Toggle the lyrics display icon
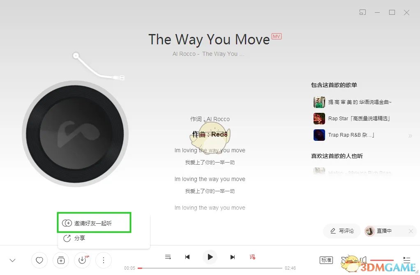Viewport: 420px width, 275px height. pos(252,257)
